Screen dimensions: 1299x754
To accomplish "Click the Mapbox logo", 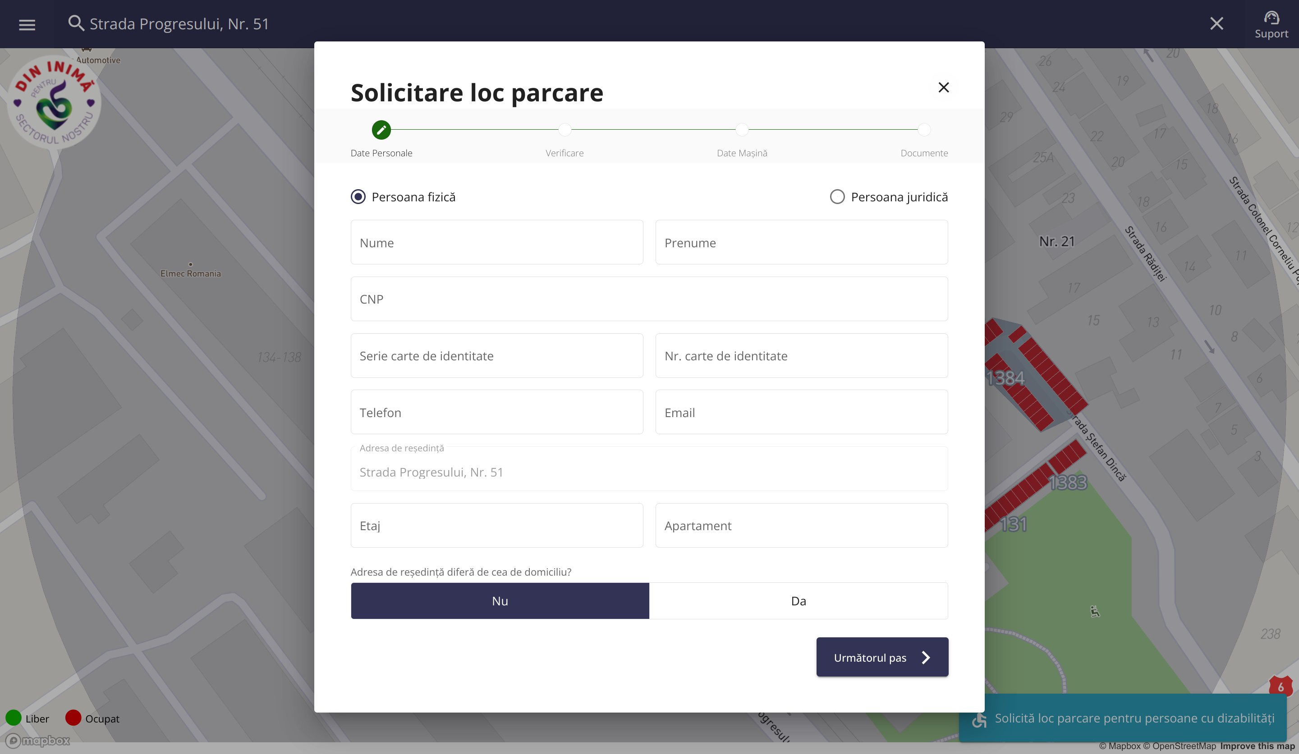I will tap(37, 740).
